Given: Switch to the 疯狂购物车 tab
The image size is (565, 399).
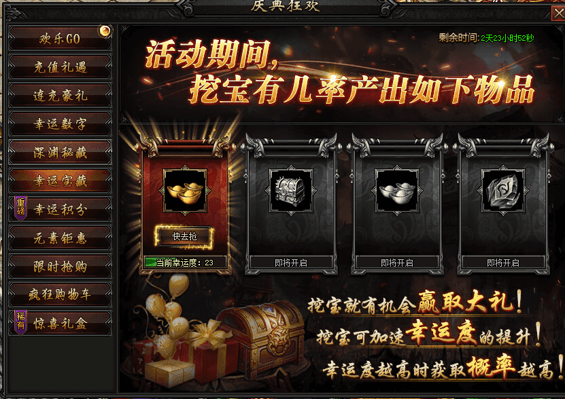Looking at the screenshot, I should 61,294.
